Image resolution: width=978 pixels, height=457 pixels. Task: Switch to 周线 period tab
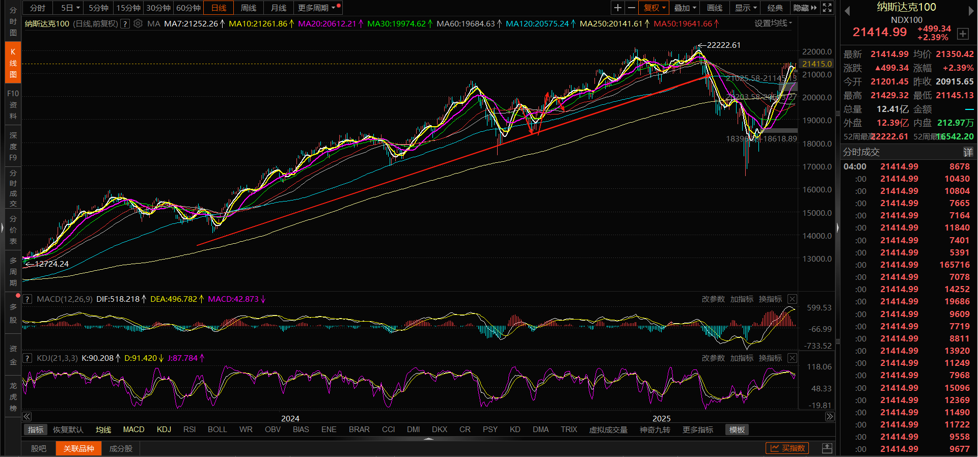pyautogui.click(x=249, y=8)
